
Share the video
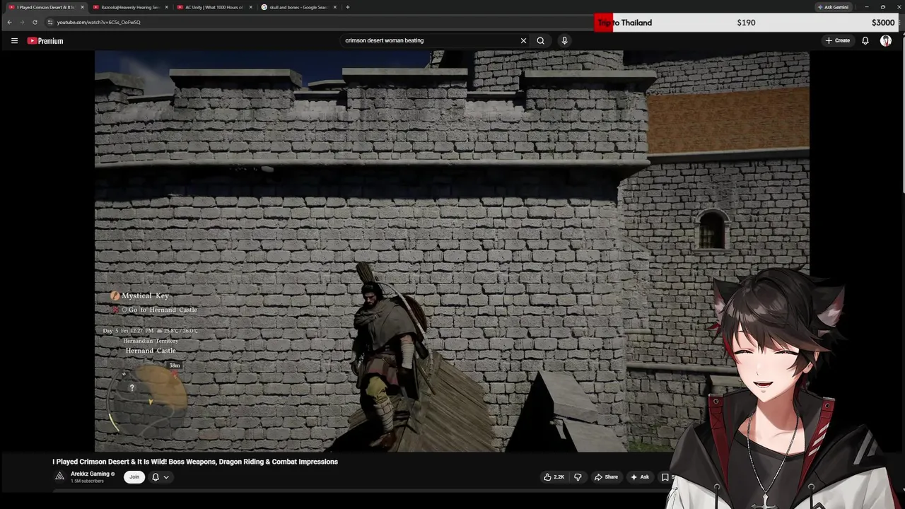click(606, 477)
